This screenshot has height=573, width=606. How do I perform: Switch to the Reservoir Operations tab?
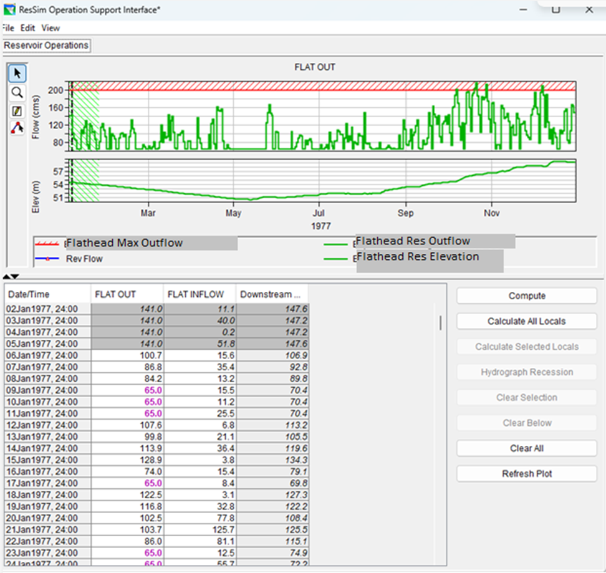(x=46, y=46)
